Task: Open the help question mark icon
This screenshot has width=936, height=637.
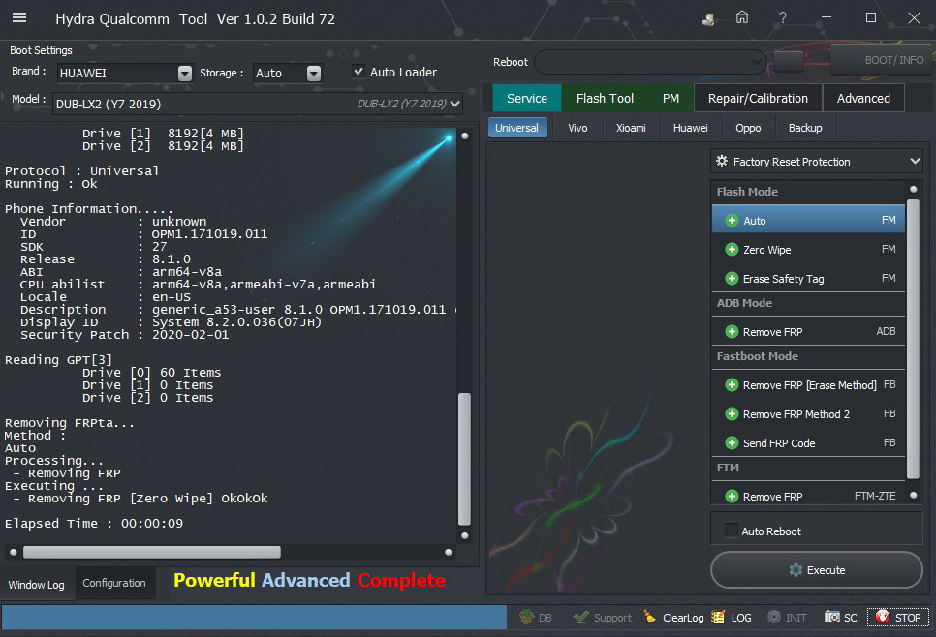Action: [x=783, y=17]
